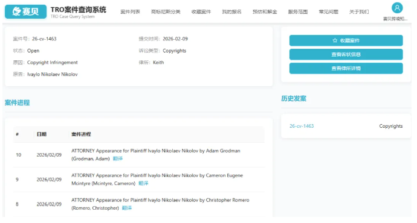Screen dimensions: 417x223
Task: Click 查看诉状信息 button
Action: click(x=346, y=54)
